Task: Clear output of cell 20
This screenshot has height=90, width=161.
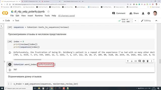Action: pos(10,53)
